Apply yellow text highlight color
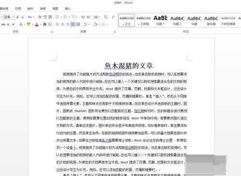 coord(29,24)
